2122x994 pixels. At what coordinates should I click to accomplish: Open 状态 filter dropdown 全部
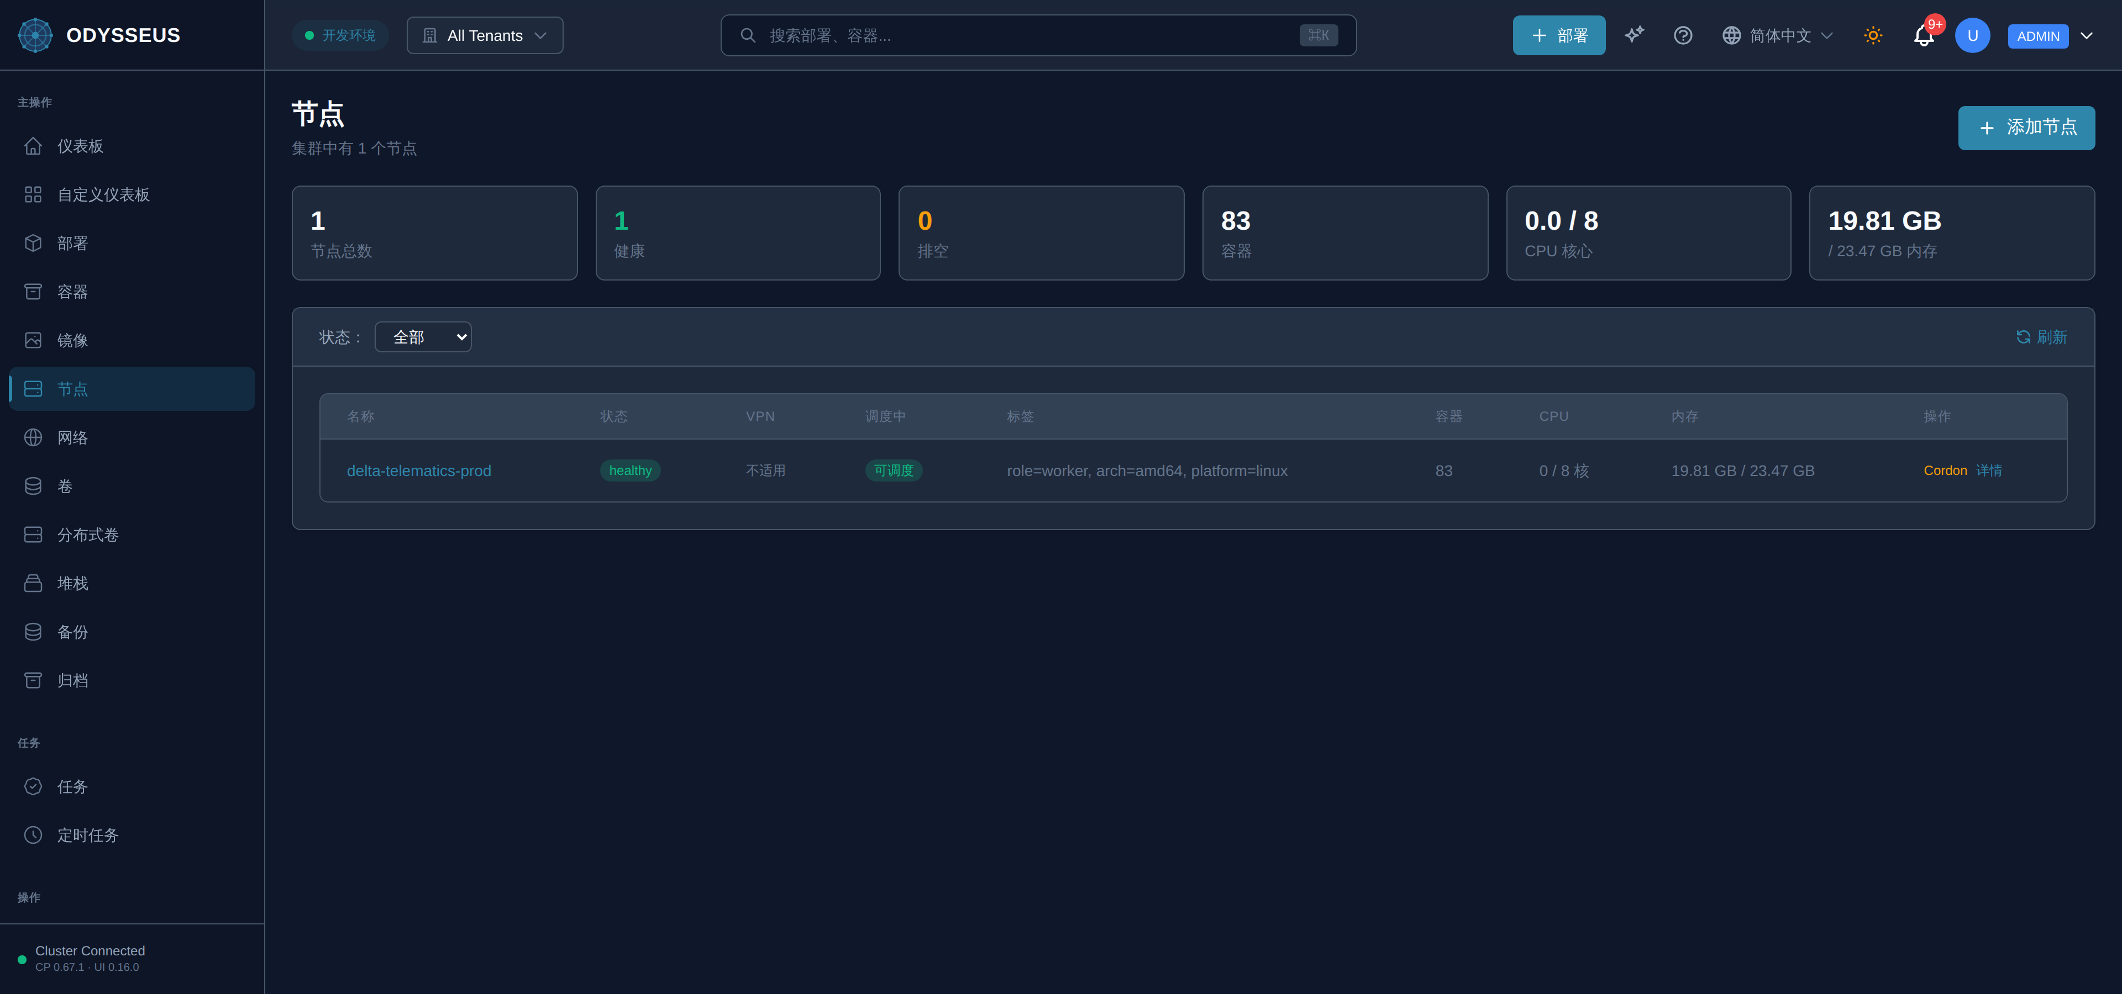pos(423,336)
